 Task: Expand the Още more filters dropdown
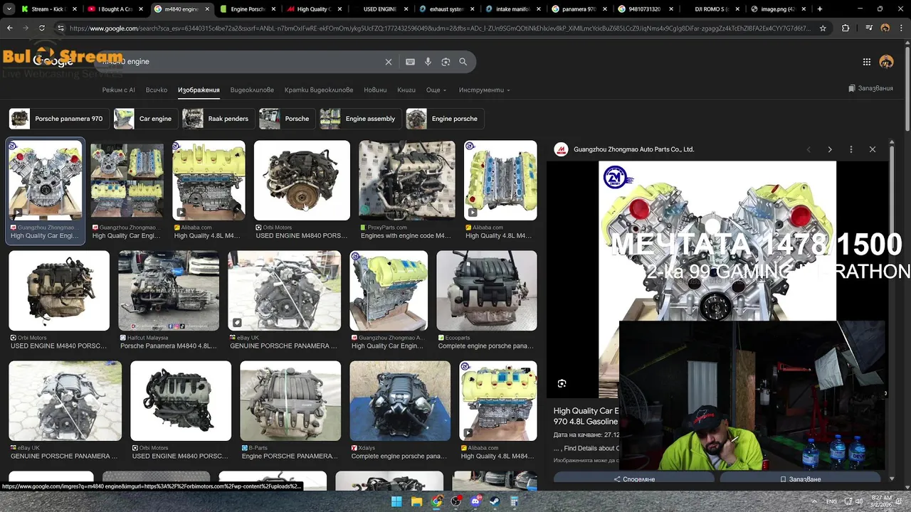(436, 90)
